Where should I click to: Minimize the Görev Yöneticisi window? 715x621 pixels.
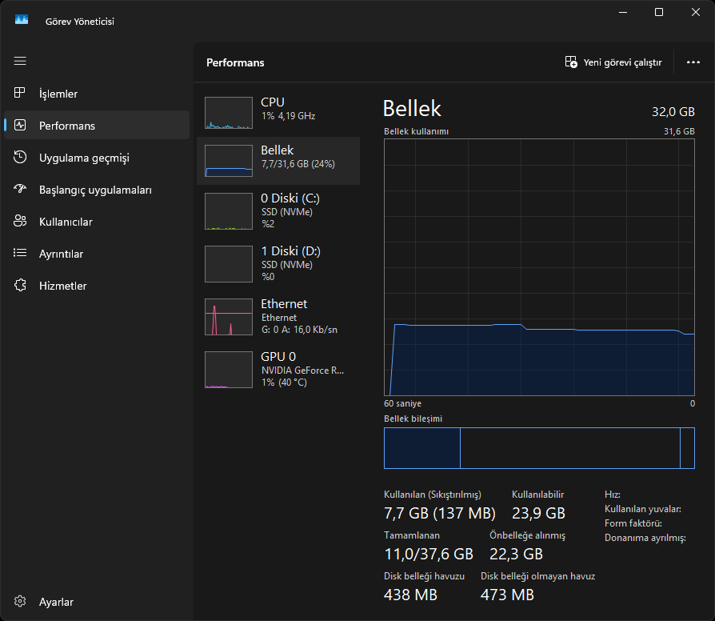[x=623, y=12]
